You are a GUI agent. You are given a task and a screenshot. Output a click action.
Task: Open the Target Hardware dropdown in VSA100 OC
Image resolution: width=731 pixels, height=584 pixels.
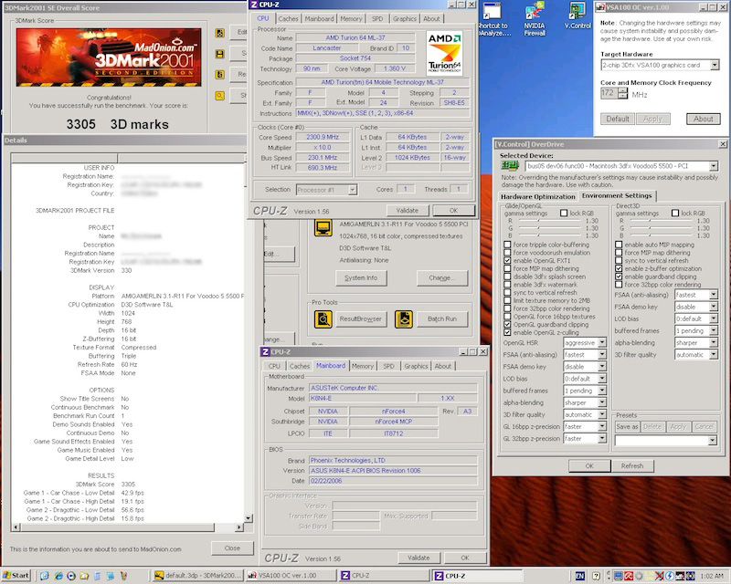[715, 65]
